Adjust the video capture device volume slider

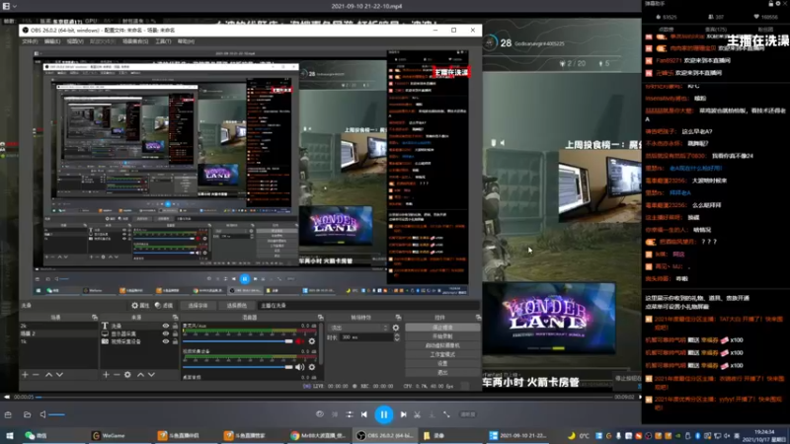point(238,367)
